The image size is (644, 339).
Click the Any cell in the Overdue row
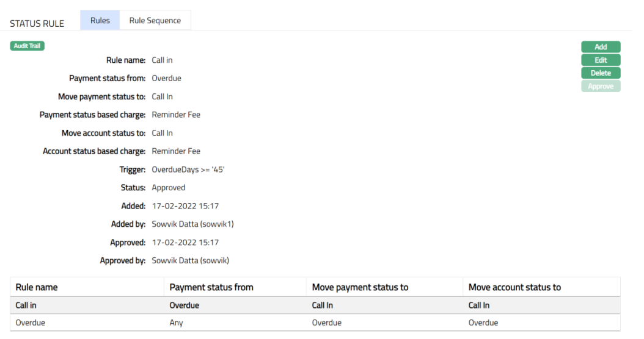[x=176, y=323]
